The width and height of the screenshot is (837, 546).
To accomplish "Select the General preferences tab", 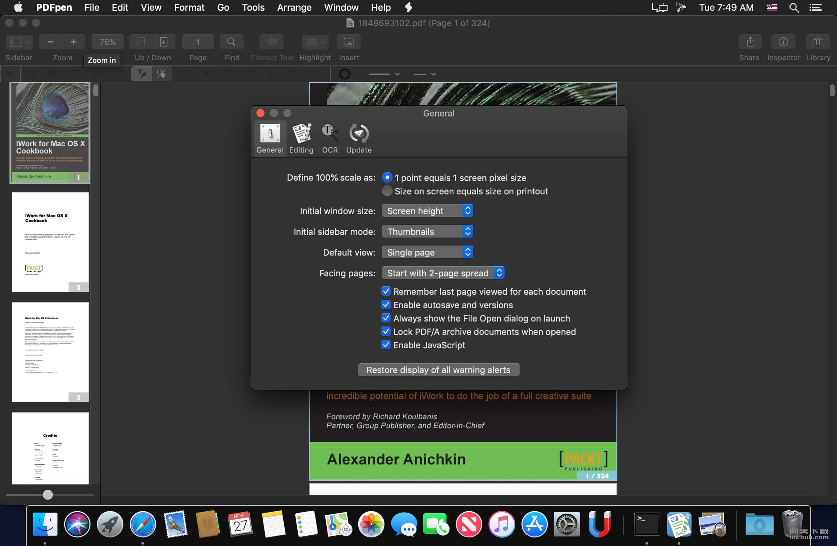I will click(270, 139).
